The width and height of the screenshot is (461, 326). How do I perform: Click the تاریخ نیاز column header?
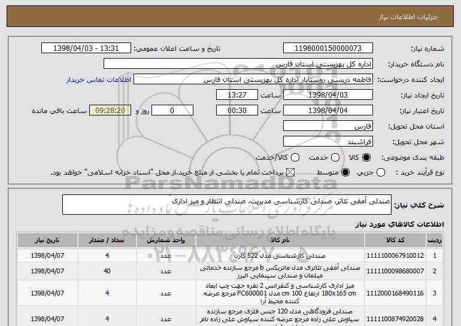pos(47,240)
